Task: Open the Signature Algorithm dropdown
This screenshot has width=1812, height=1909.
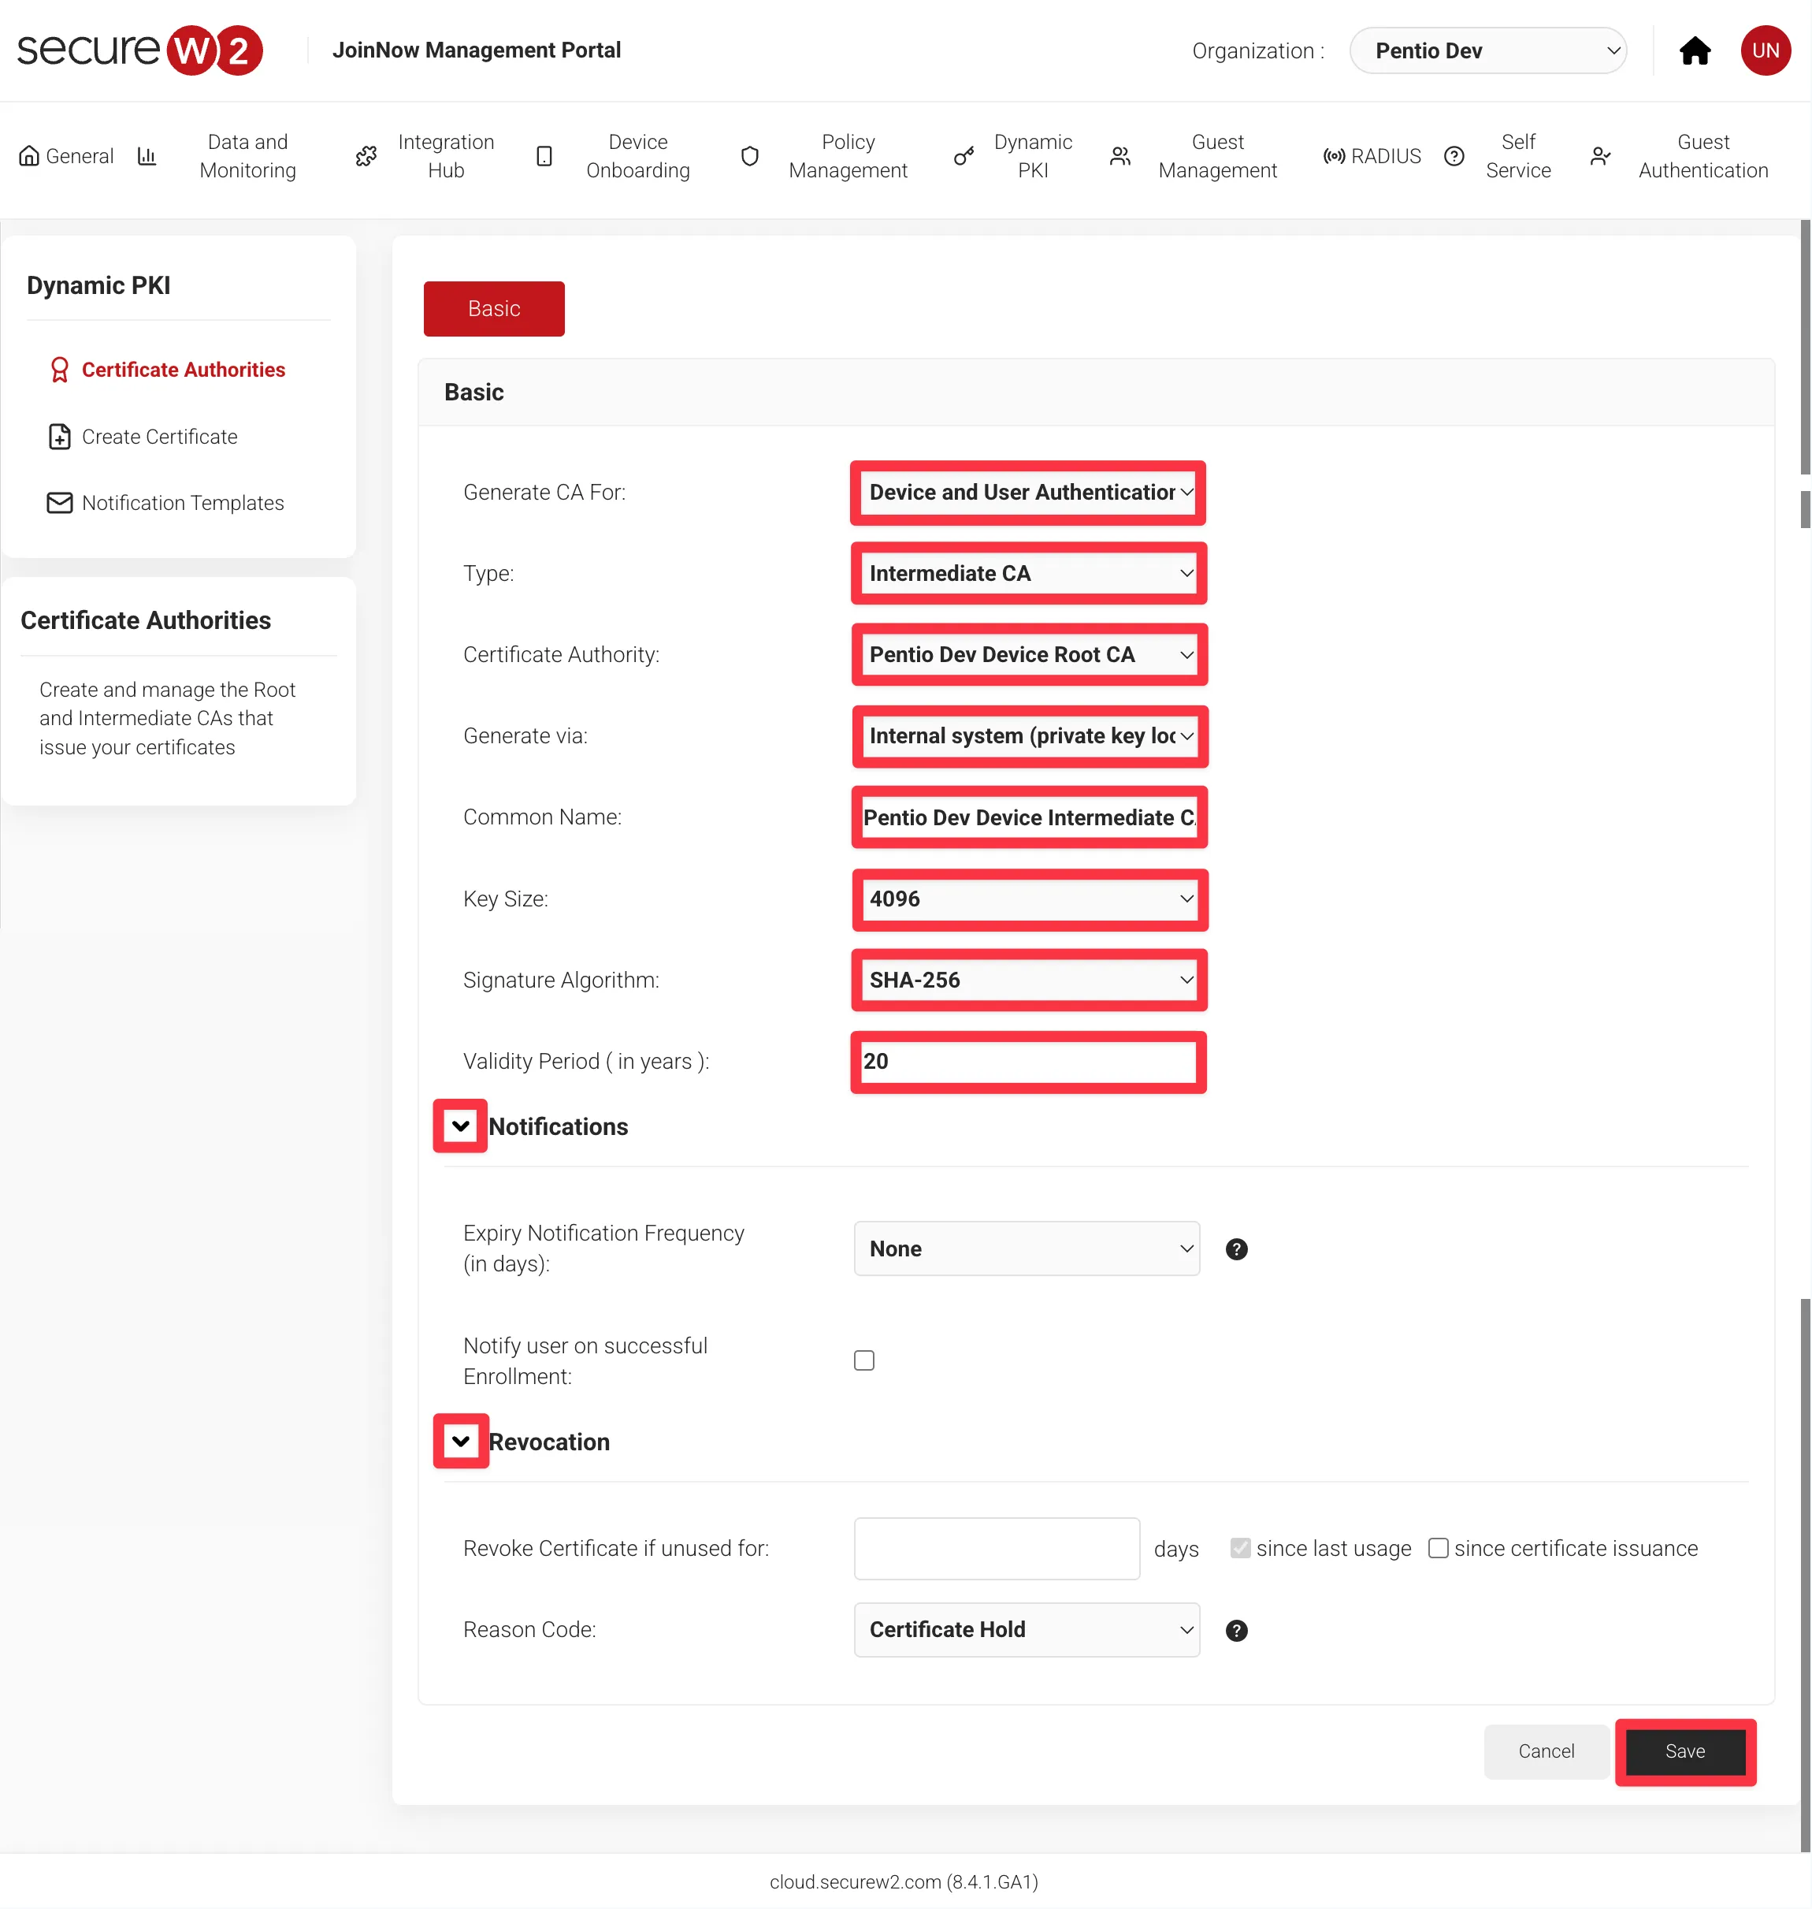Action: tap(1029, 981)
